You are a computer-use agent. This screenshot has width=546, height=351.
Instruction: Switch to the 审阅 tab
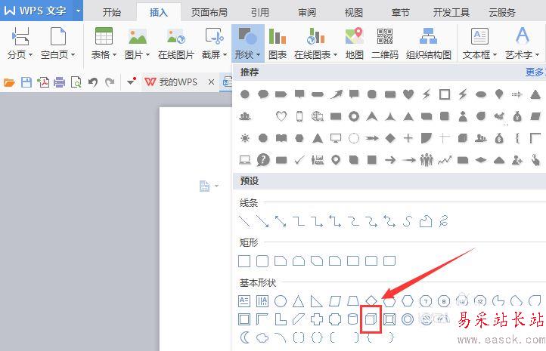pyautogui.click(x=307, y=13)
